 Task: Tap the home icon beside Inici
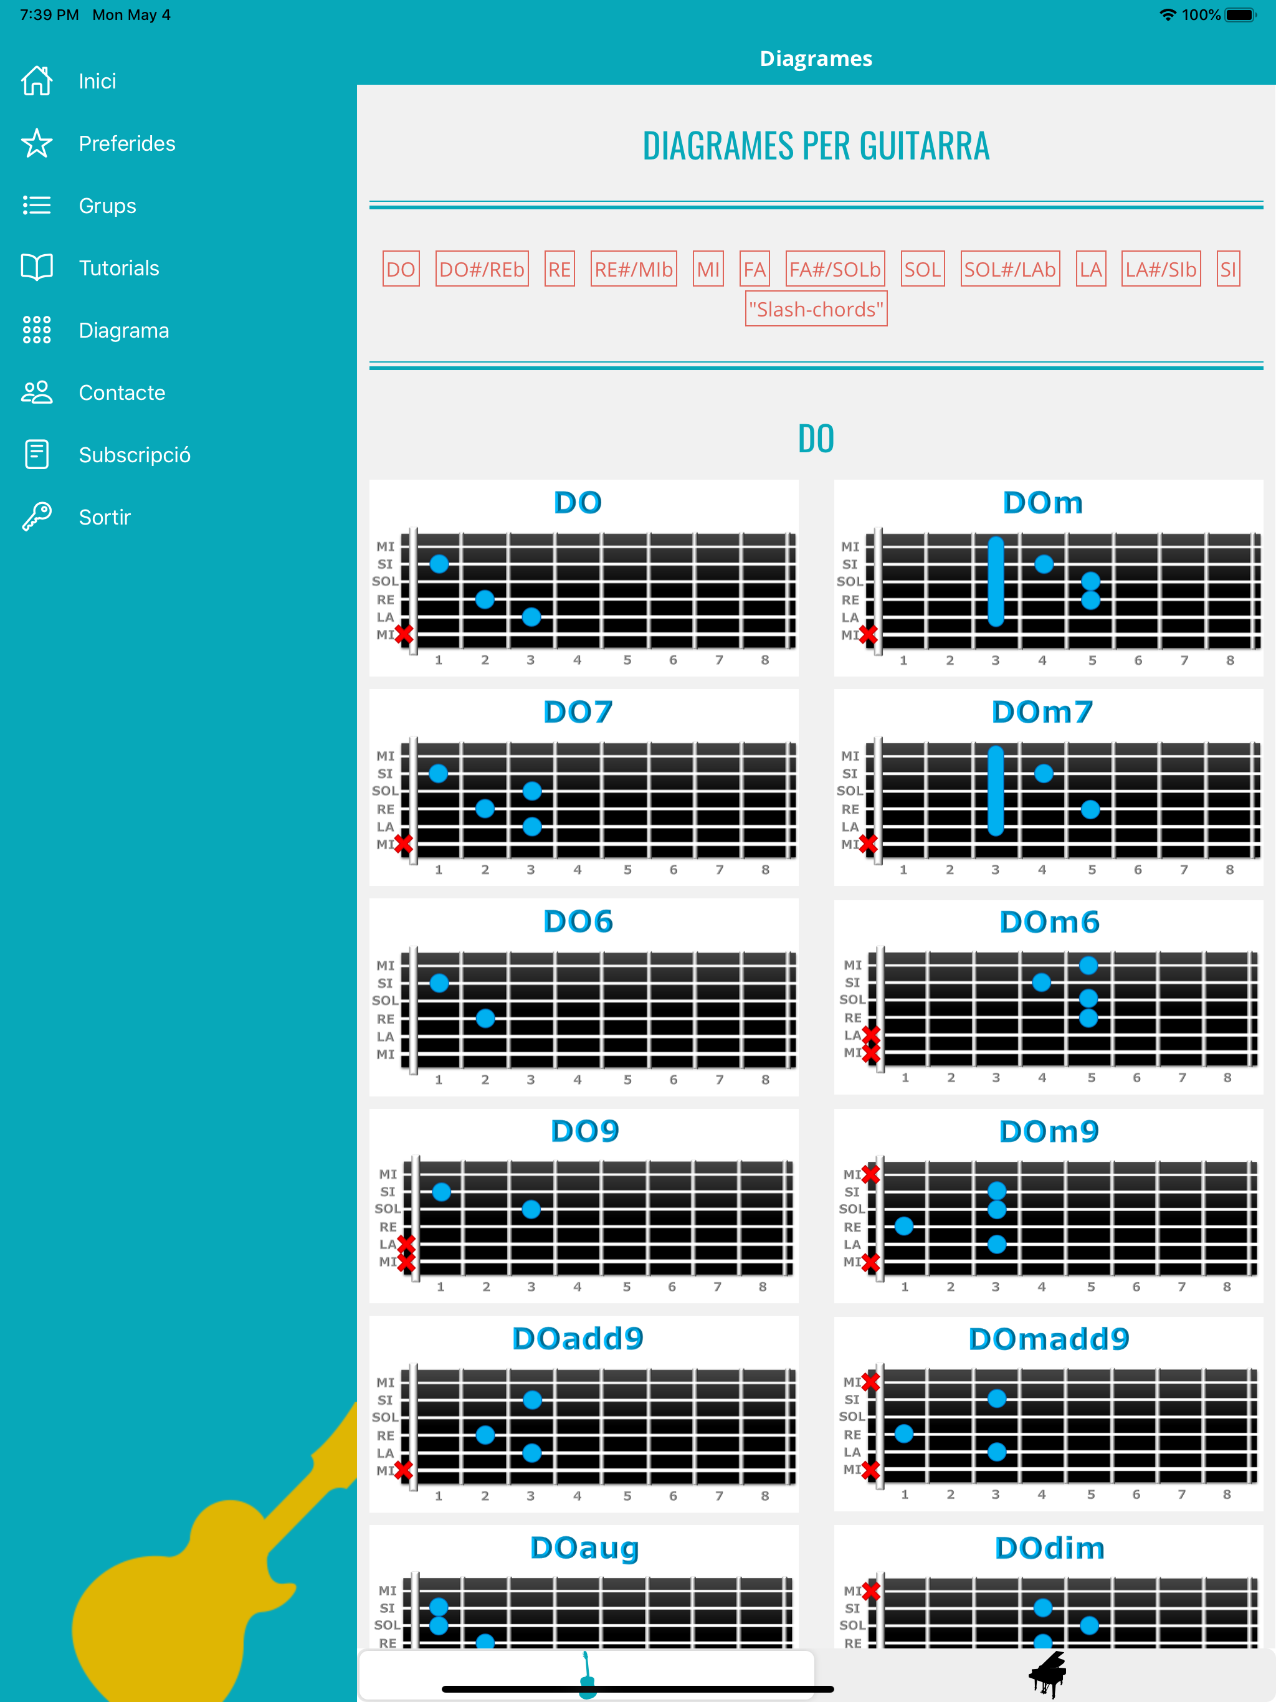tap(36, 81)
